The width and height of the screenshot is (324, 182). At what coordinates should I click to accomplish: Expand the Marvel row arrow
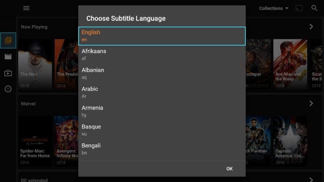pyautogui.click(x=311, y=104)
